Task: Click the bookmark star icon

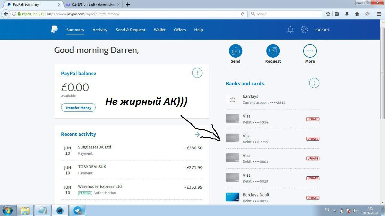Action: [x=328, y=14]
